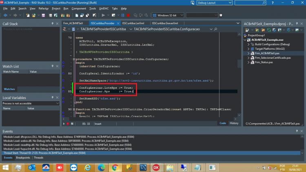
Task: Click the blue Back navigation arrow
Action: click(x=5, y=15)
